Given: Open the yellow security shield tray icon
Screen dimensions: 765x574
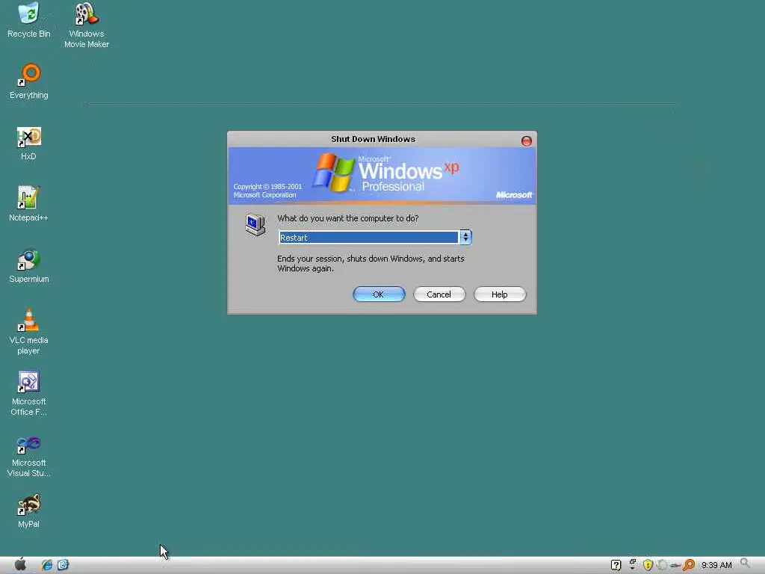Looking at the screenshot, I should (648, 565).
